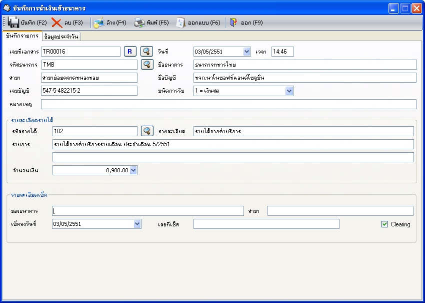Click the สาขา field in the header section

89,78
